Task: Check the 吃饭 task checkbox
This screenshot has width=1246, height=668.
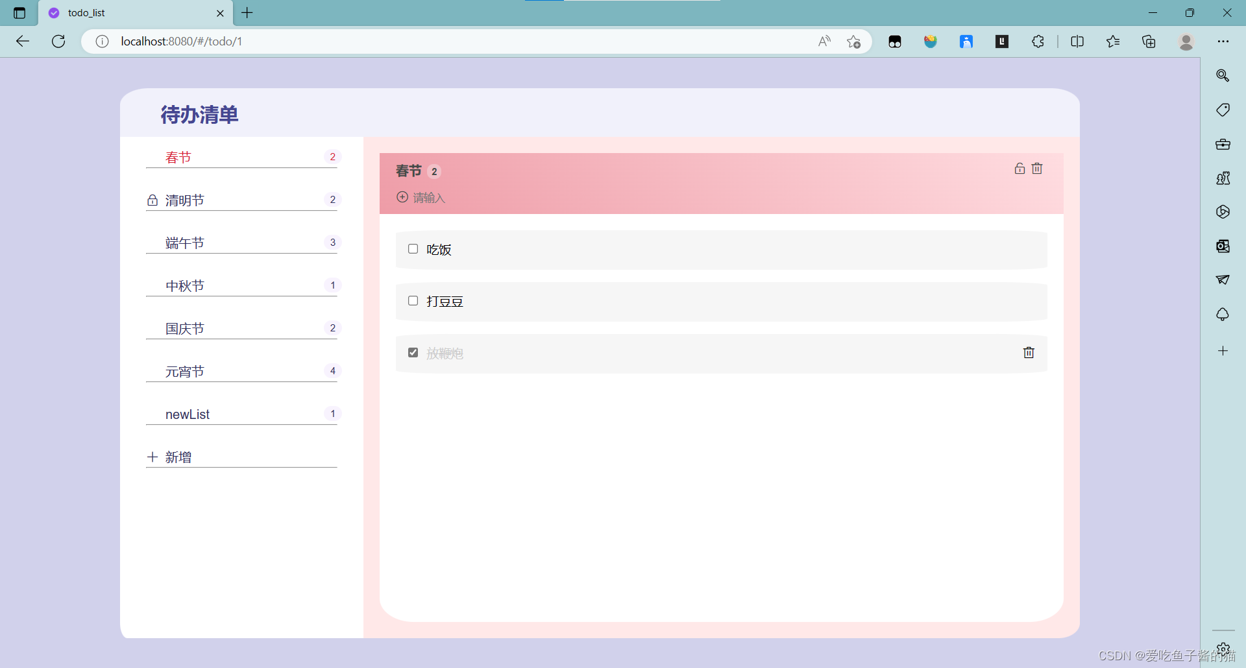Action: click(413, 249)
